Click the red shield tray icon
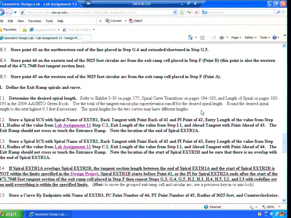This screenshot has height=218, width=291. click(x=283, y=214)
